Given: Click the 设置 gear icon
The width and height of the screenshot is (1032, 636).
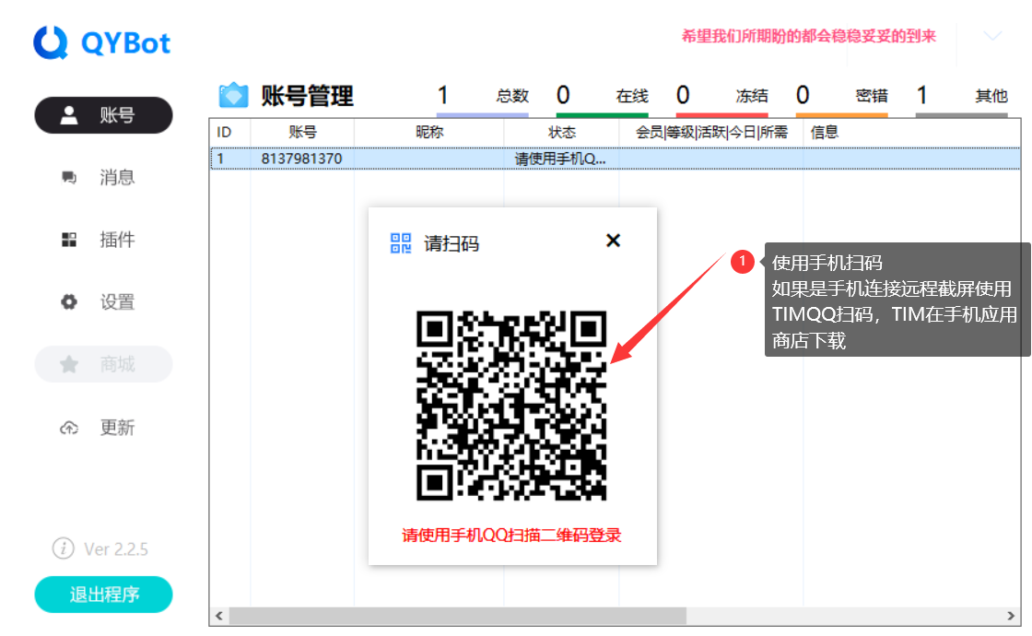Looking at the screenshot, I should pyautogui.click(x=69, y=302).
